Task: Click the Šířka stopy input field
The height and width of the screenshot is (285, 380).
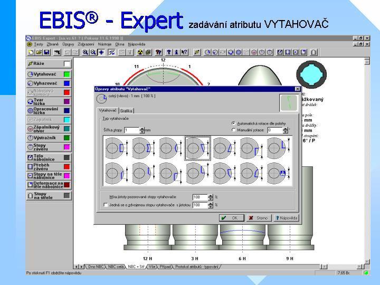Action: click(132, 130)
